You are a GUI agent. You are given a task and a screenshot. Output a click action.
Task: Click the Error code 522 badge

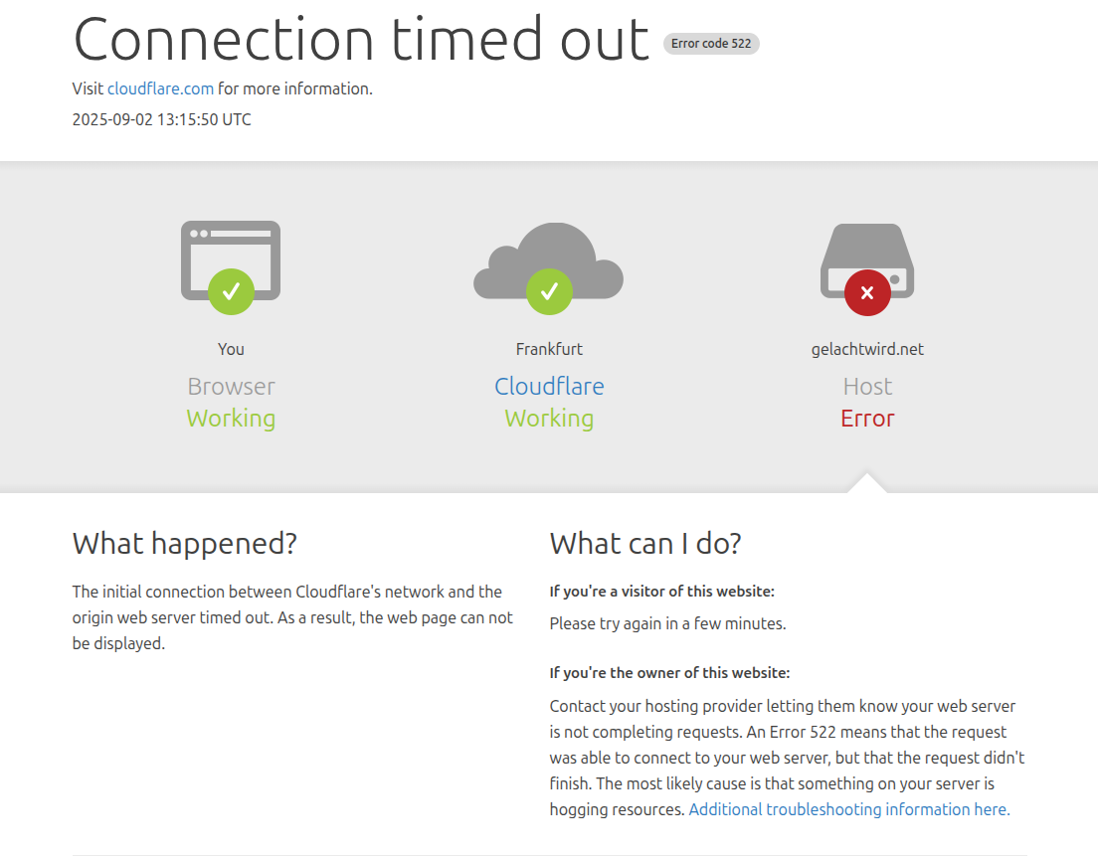tap(711, 44)
